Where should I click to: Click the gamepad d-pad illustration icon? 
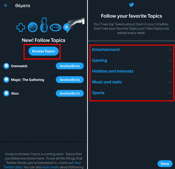(21, 27)
